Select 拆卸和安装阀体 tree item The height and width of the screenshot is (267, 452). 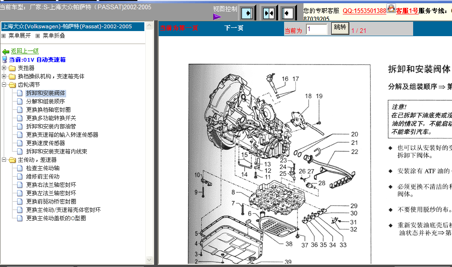click(45, 93)
